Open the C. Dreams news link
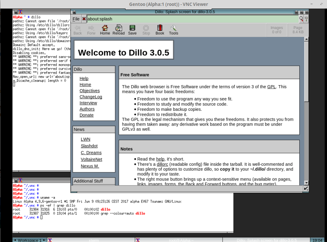Image resolution: width=327 pixels, height=242 pixels. tap(91, 153)
